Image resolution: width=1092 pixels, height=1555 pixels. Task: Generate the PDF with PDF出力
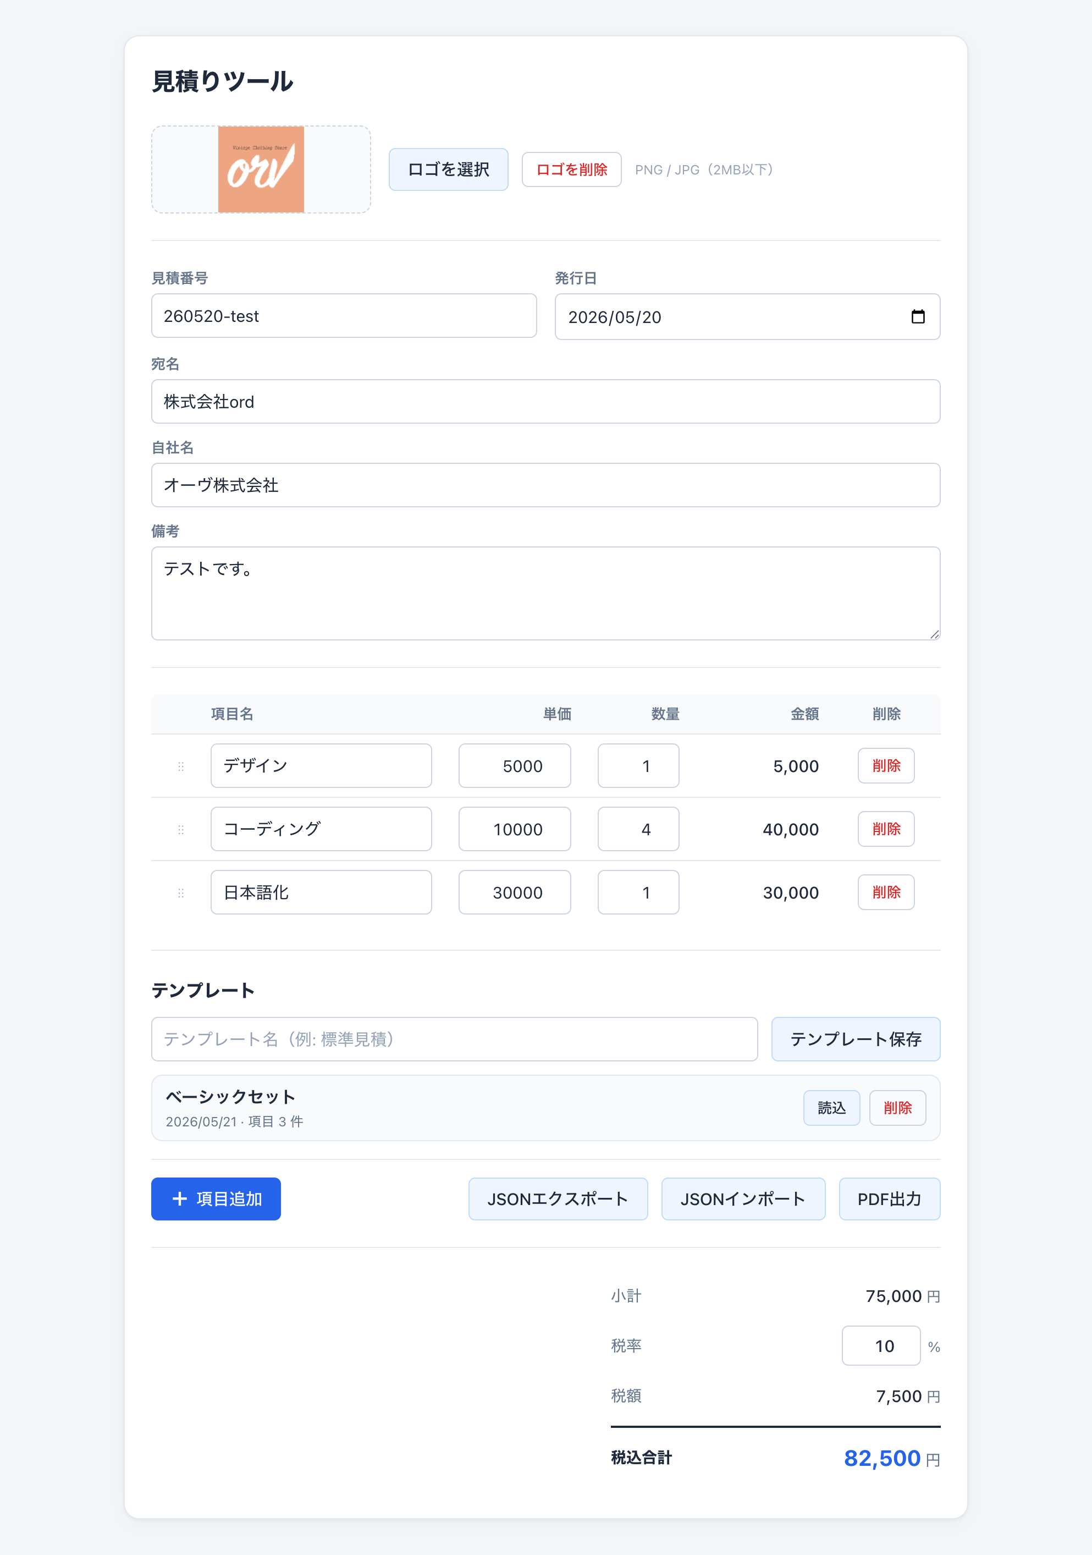(x=889, y=1199)
